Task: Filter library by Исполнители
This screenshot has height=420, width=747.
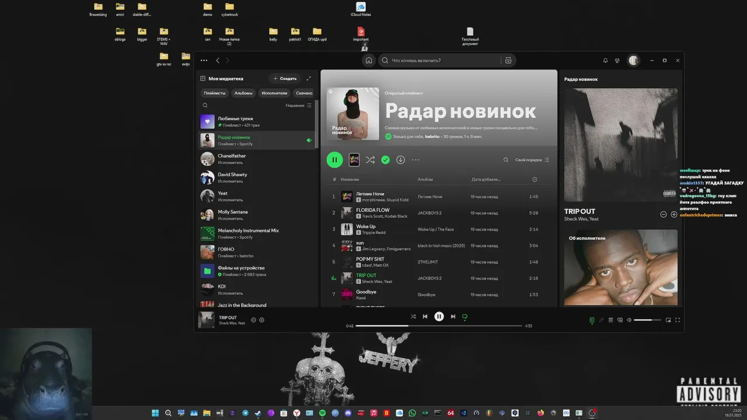Action: (274, 93)
